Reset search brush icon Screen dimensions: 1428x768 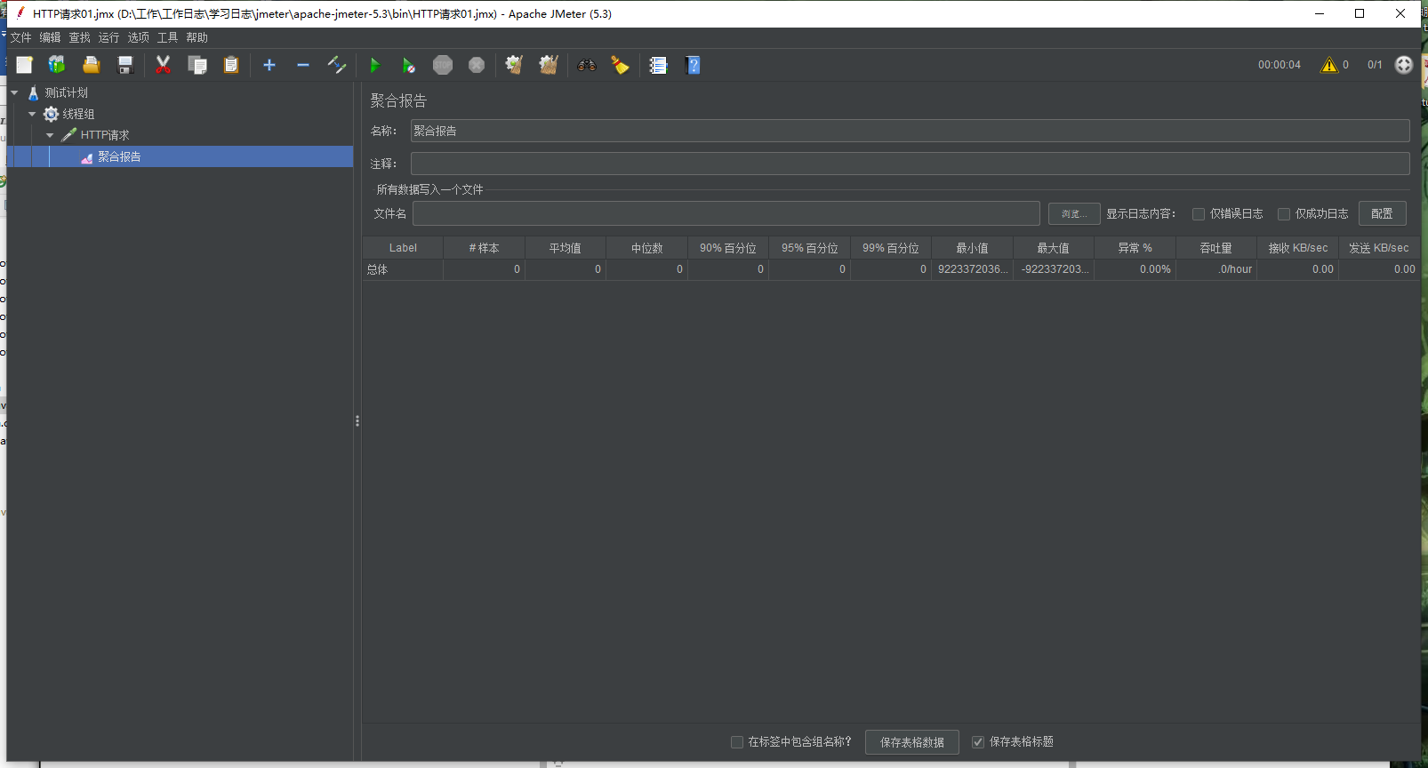(x=620, y=65)
